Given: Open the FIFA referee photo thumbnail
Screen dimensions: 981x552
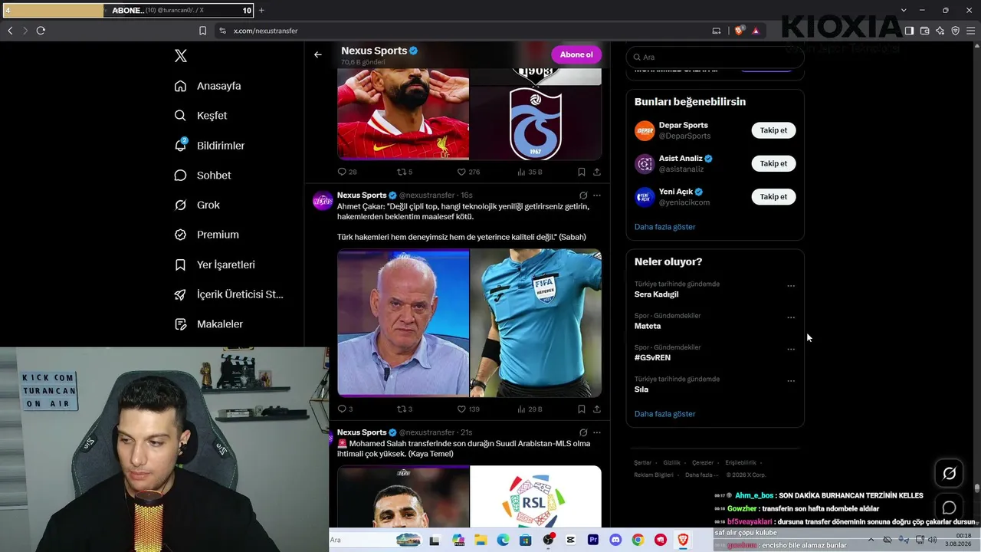Looking at the screenshot, I should coord(536,323).
